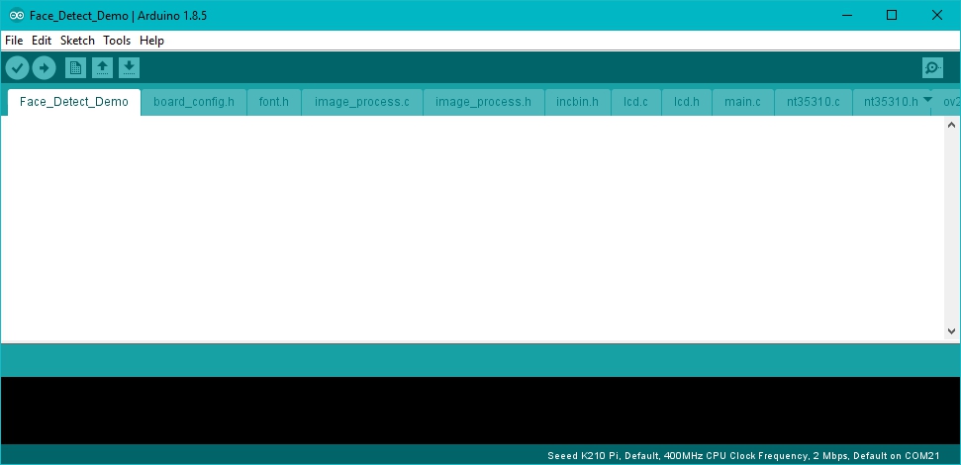Open the Sketch menu

coord(77,41)
